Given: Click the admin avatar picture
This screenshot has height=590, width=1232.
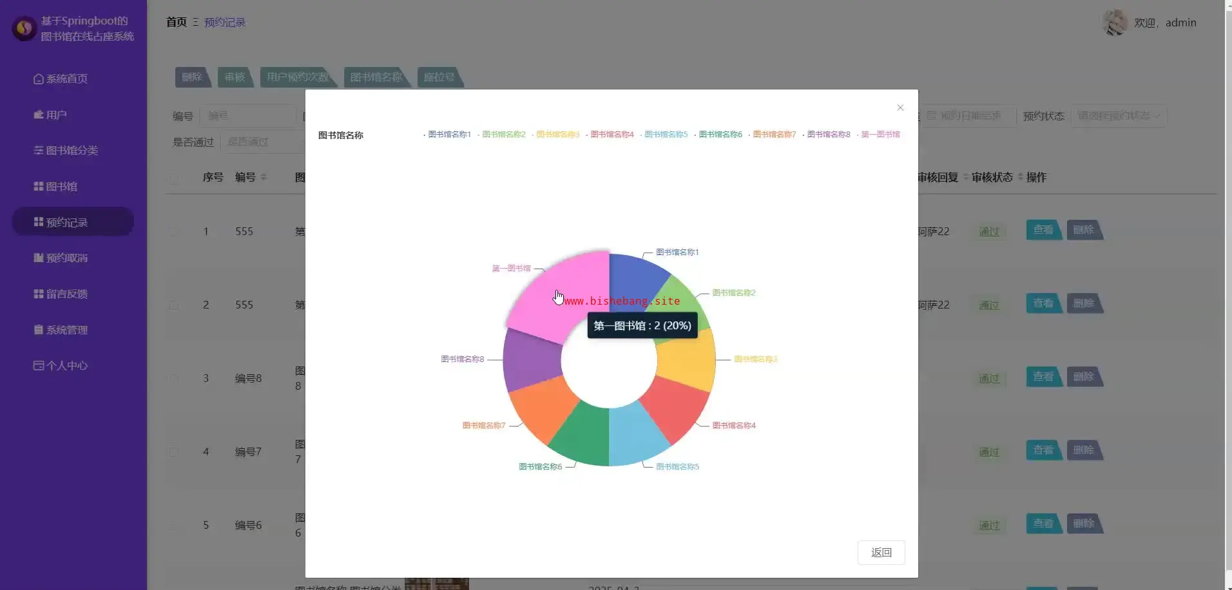Looking at the screenshot, I should click(x=1115, y=23).
